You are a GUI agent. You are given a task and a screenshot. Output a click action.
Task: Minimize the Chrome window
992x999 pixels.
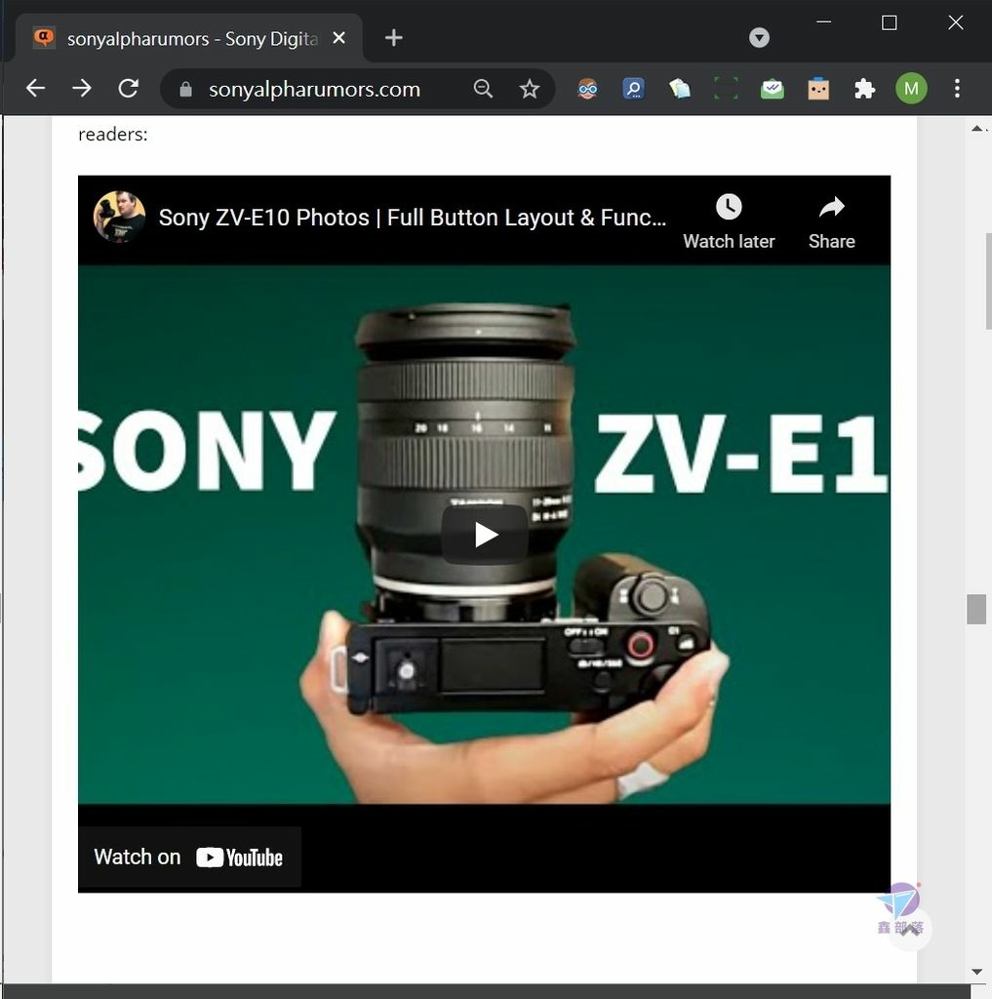click(x=824, y=22)
